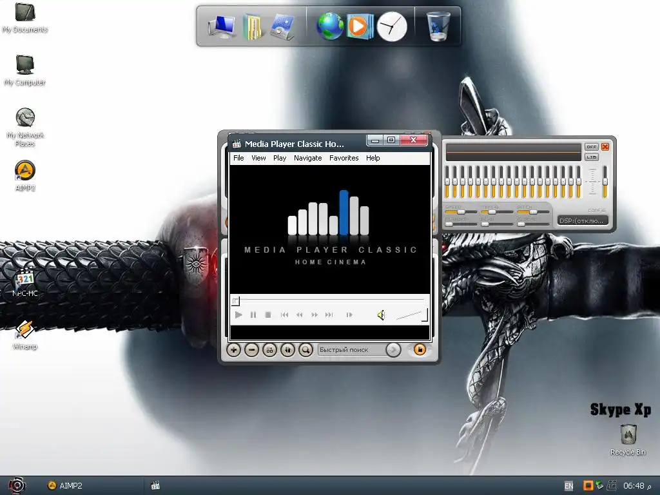Open My Computer from the top dock
Screen dimensions: 660x495
pos(222,27)
